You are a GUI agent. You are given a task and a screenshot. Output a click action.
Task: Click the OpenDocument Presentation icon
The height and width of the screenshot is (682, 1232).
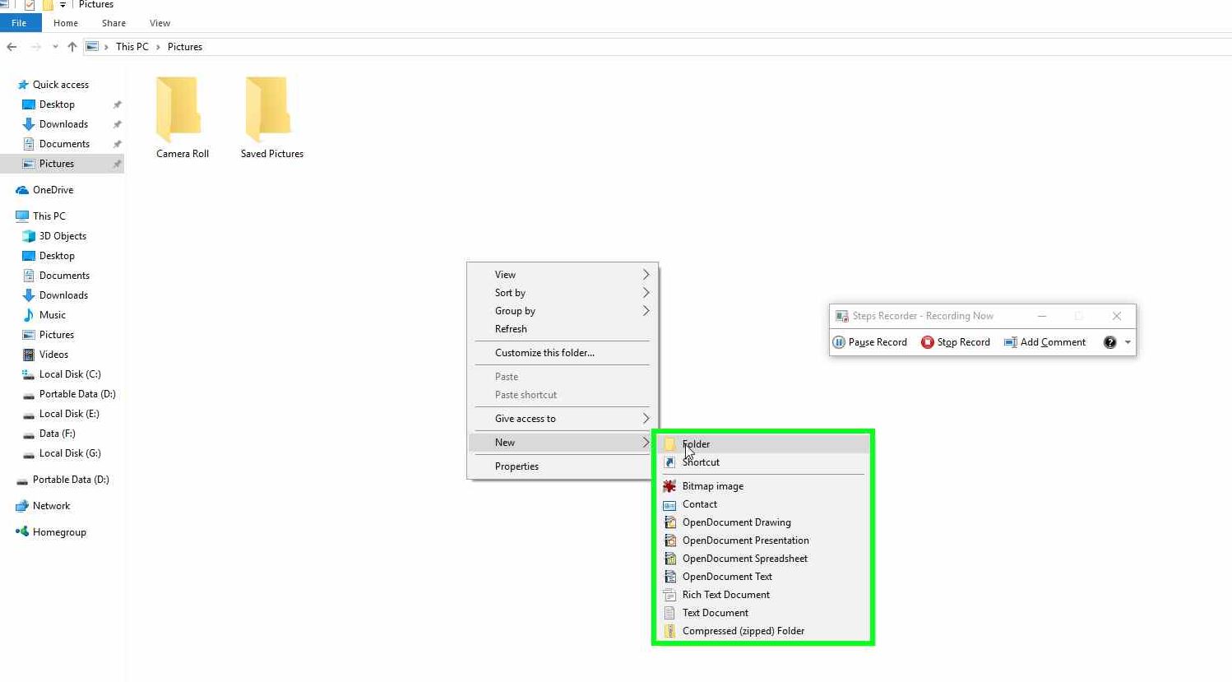669,540
